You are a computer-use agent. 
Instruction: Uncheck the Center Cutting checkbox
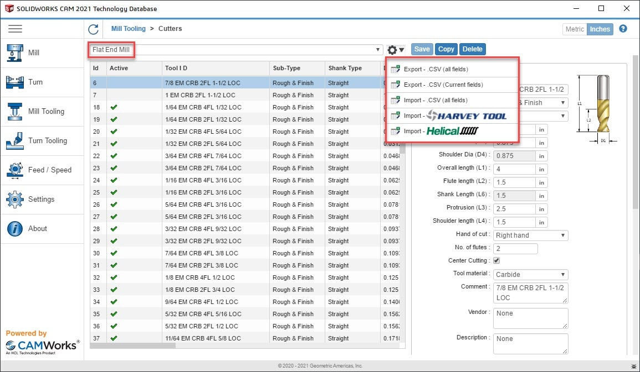tap(496, 260)
